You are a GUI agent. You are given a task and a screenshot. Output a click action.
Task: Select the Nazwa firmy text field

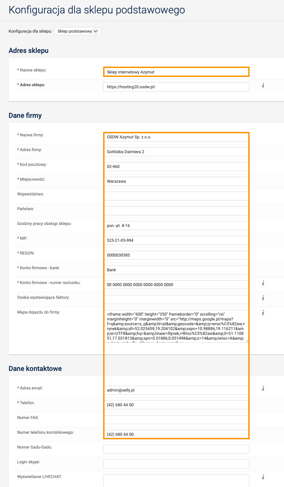tap(176, 137)
